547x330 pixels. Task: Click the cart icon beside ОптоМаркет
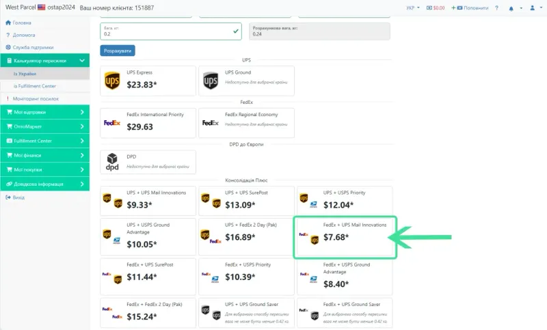10,126
